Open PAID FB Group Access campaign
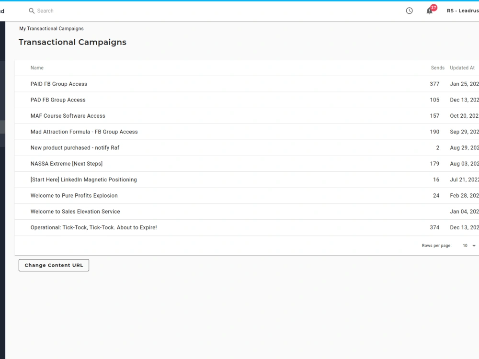The image size is (479, 359). click(58, 84)
